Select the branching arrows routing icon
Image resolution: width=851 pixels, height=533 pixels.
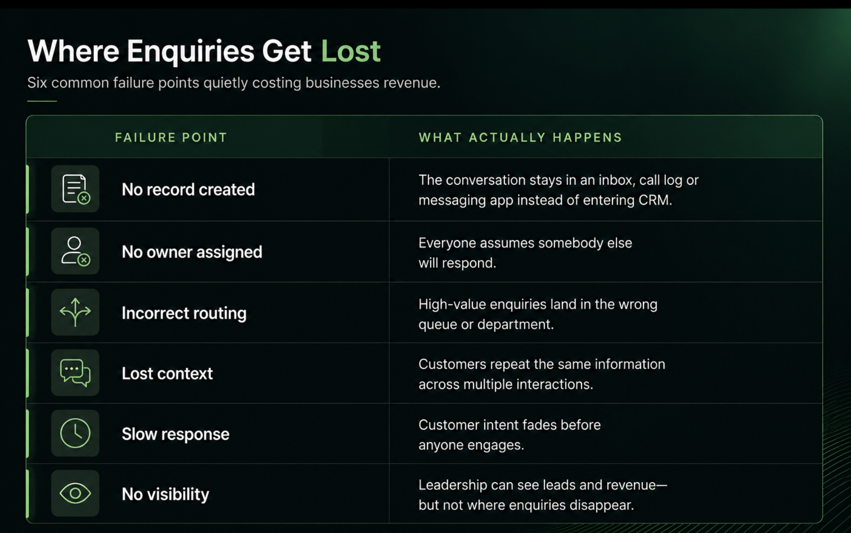pyautogui.click(x=75, y=312)
